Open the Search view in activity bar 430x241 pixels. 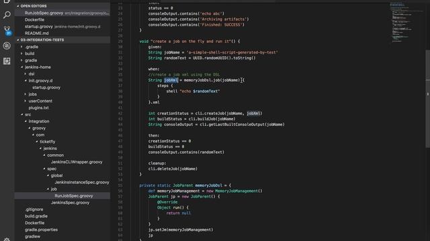coord(7,15)
